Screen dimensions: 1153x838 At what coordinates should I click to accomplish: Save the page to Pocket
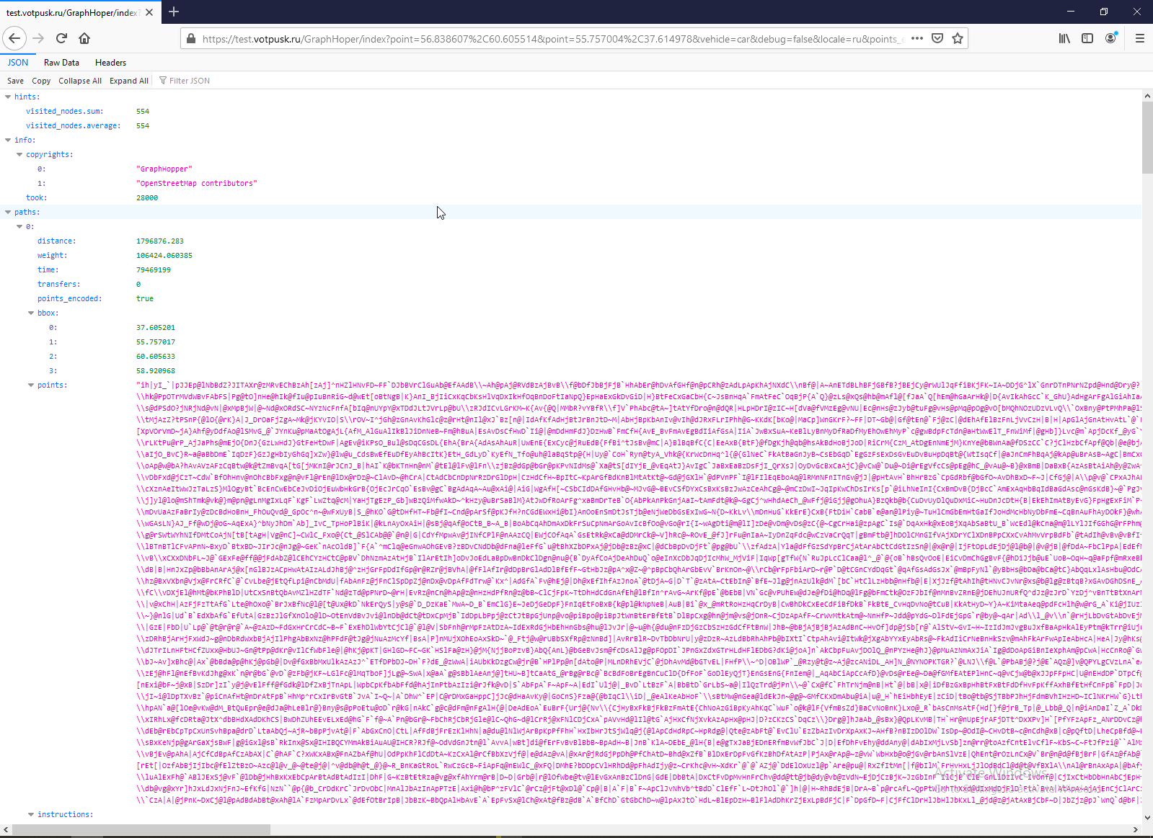[x=937, y=39]
